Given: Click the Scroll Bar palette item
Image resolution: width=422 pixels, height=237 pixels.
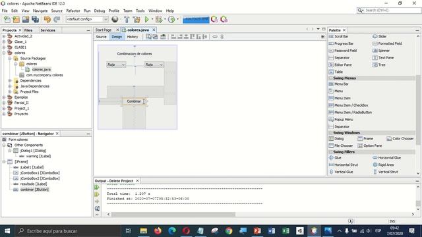Looking at the screenshot, I should [338, 36].
